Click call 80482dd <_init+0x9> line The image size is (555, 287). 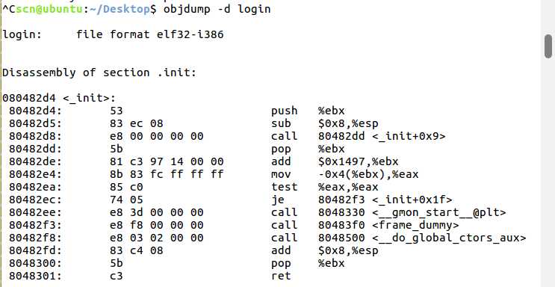click(359, 136)
